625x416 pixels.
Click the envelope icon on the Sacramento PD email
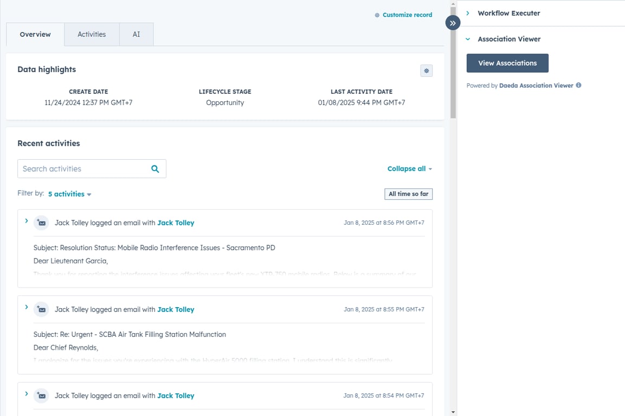(x=41, y=223)
